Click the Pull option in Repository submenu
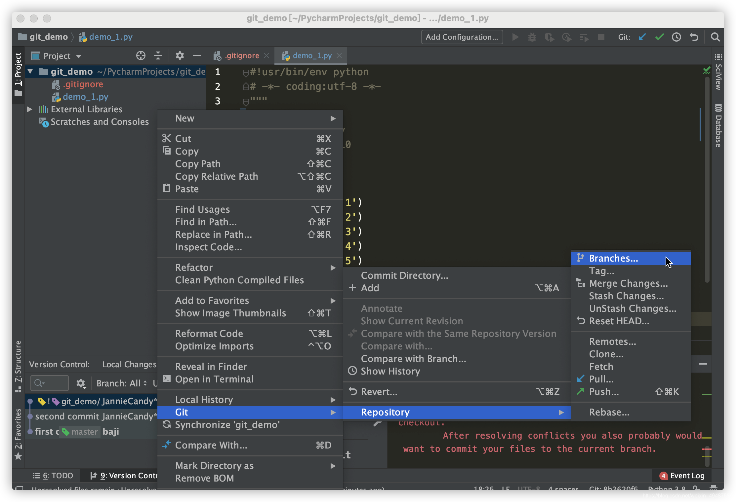Viewport: 736px width, 502px height. pos(601,378)
